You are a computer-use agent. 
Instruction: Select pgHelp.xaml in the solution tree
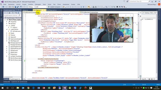point(14,50)
